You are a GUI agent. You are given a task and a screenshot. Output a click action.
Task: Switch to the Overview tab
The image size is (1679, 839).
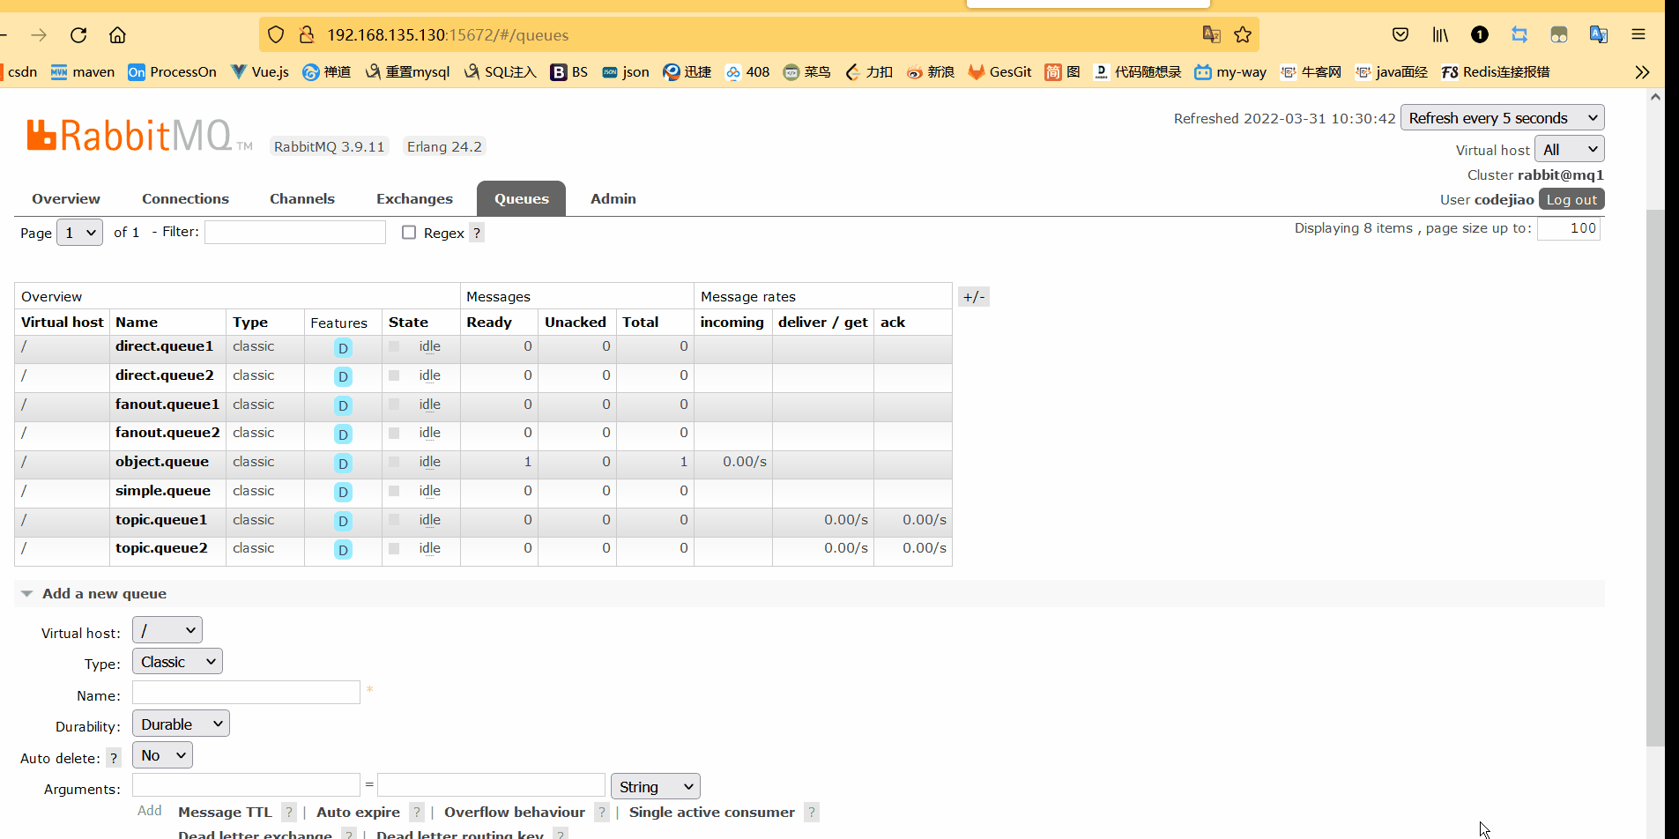point(66,199)
